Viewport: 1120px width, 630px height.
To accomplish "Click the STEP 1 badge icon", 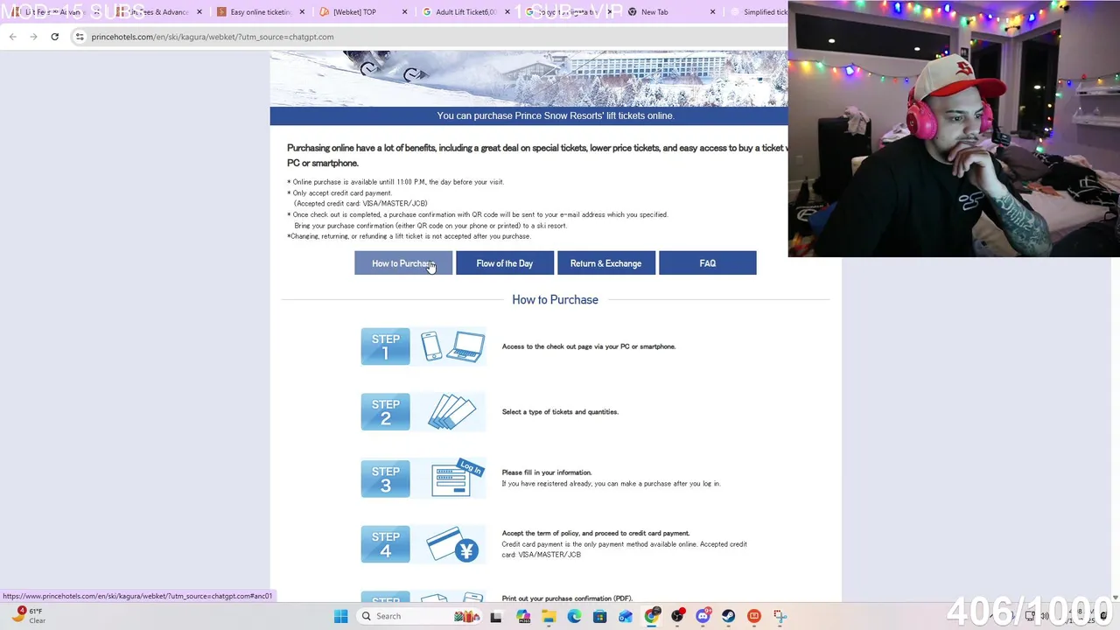I will tap(385, 346).
